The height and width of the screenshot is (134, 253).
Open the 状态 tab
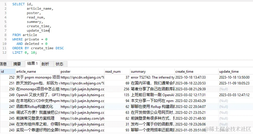click(x=59, y=64)
